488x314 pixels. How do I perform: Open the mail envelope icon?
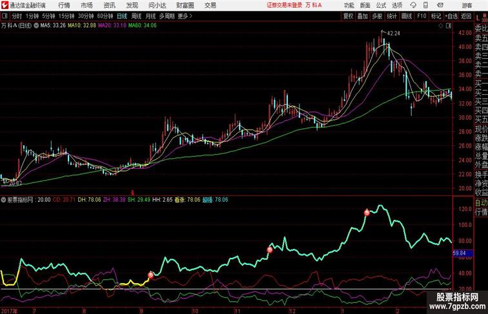(440, 5)
